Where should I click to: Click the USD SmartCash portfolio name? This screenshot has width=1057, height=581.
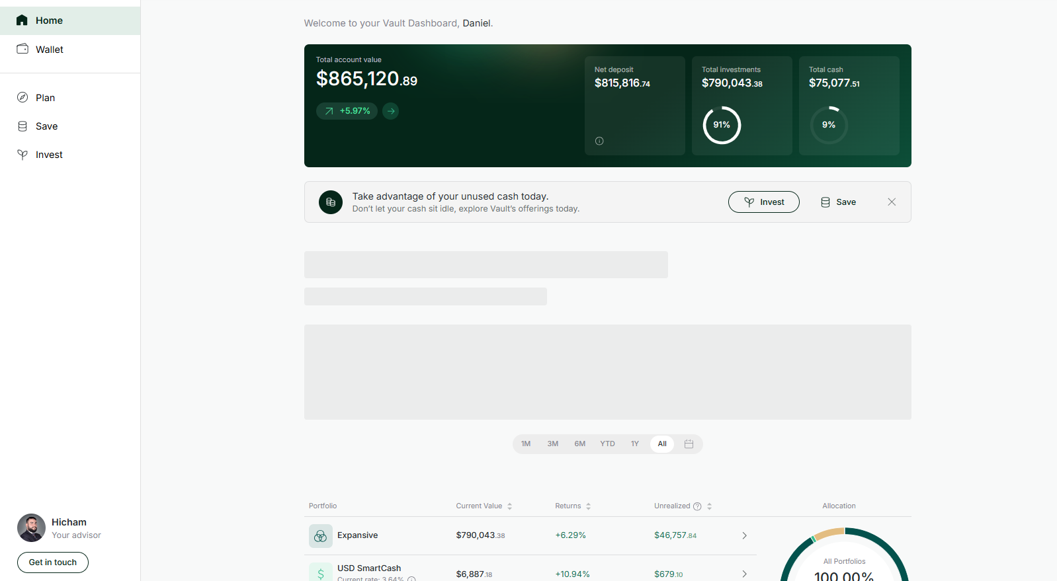pyautogui.click(x=369, y=568)
